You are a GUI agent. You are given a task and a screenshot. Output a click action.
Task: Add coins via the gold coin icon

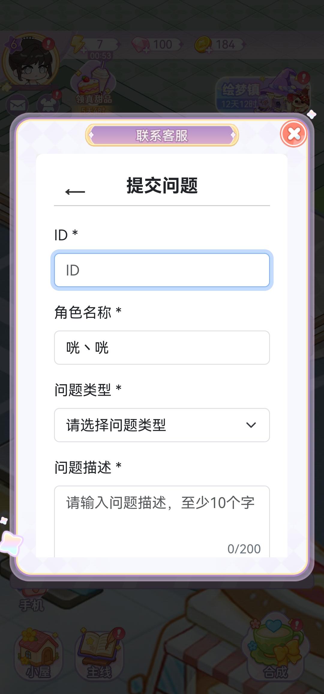(x=203, y=45)
